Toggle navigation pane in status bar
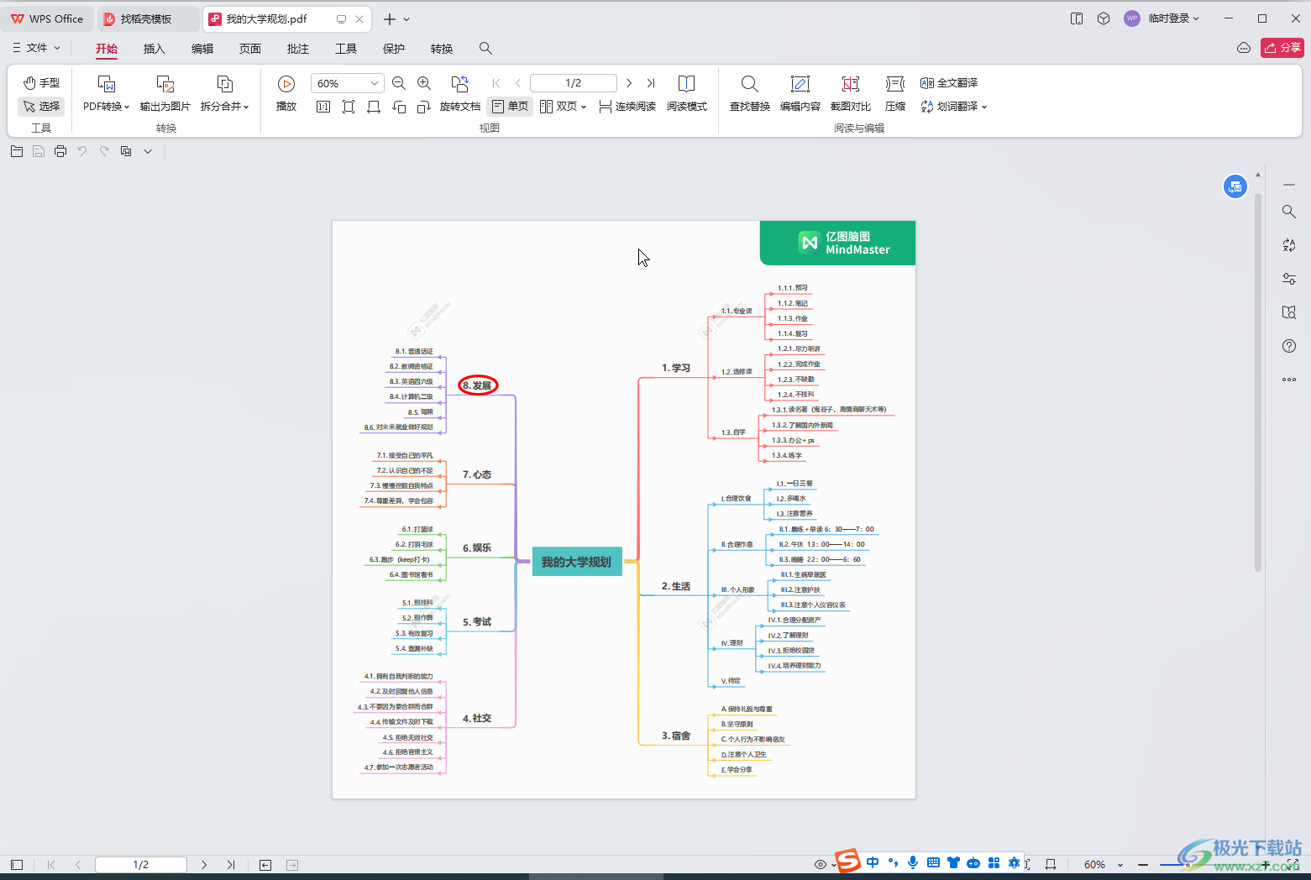 (x=17, y=865)
